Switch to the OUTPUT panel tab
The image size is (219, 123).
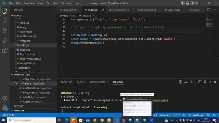tap(81, 82)
